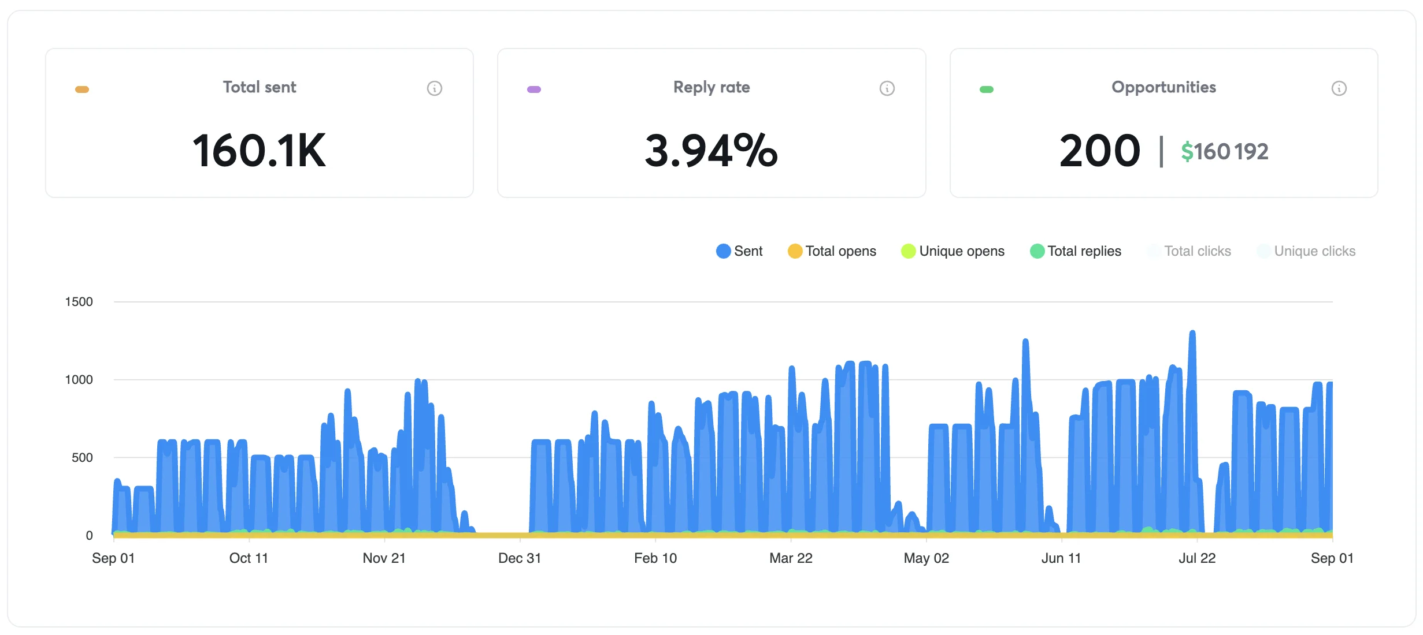Click the Nov 21 x-axis label
The image size is (1423, 635).
click(384, 558)
